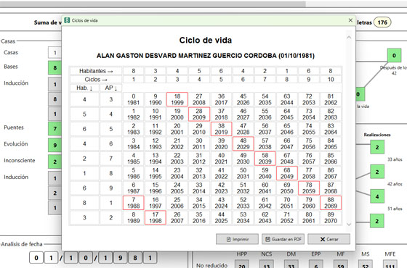Click cell 52 / 2033
Viewport: 407px width, 268px height.
click(243, 203)
